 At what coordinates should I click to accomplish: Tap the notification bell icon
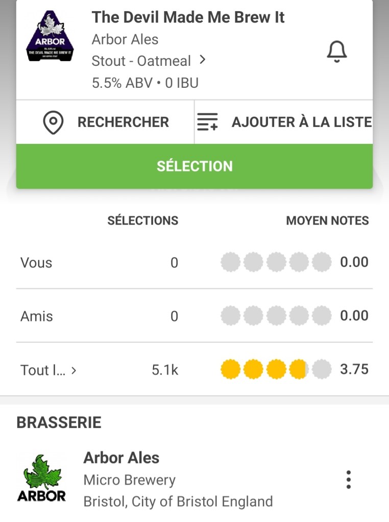(336, 52)
